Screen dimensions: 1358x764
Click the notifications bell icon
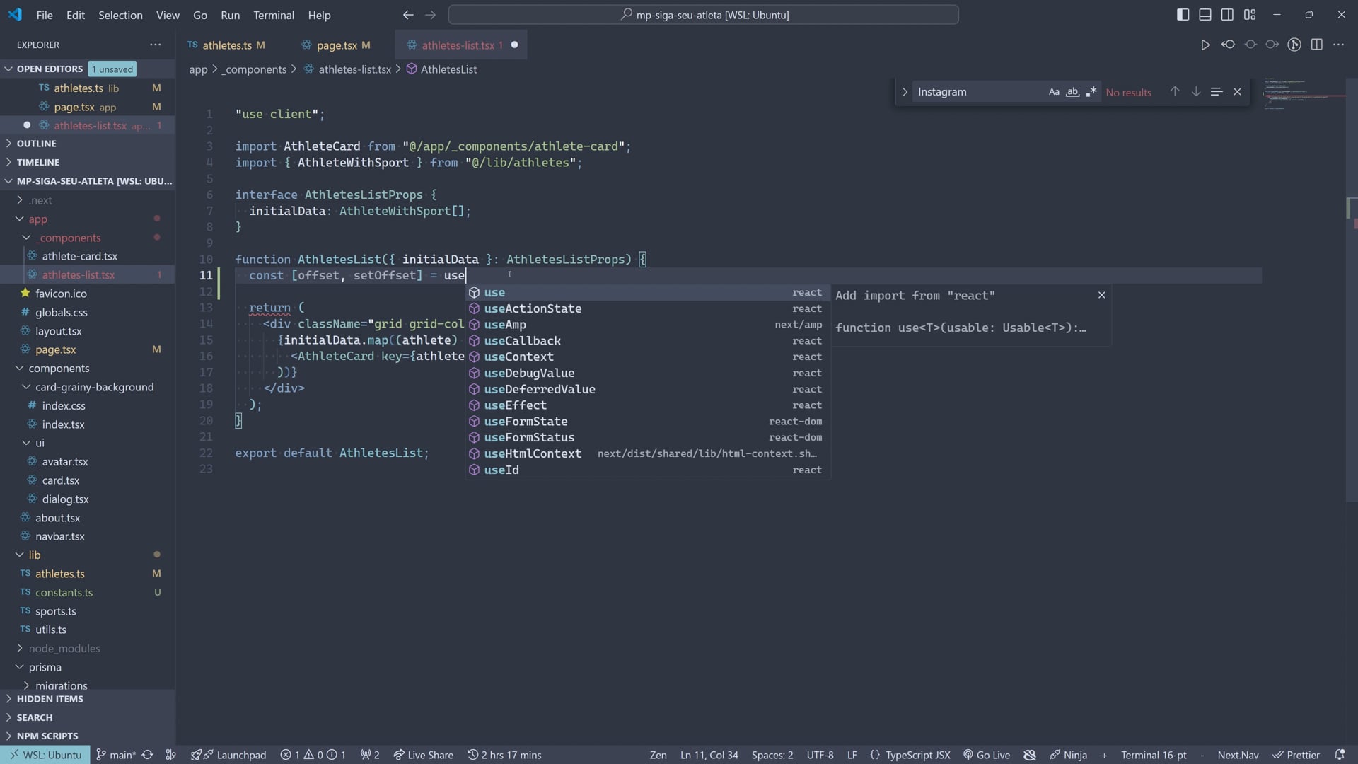tap(1339, 755)
